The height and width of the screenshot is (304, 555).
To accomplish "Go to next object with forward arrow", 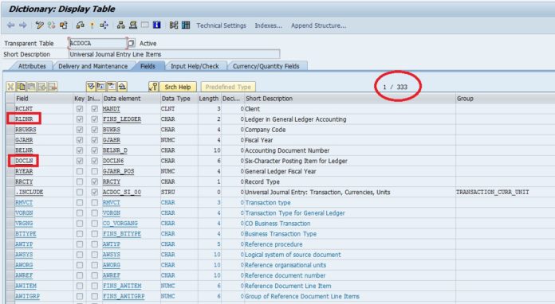I will pos(23,25).
